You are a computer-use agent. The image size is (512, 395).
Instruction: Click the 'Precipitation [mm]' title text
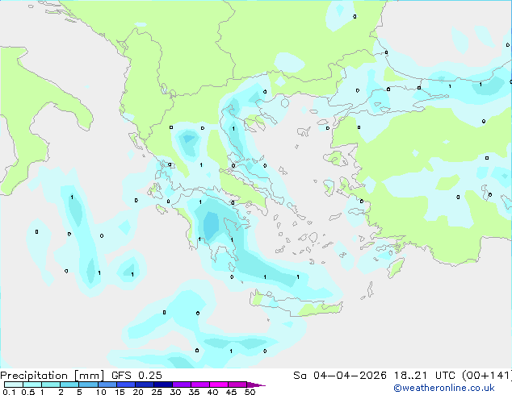[x=52, y=376]
